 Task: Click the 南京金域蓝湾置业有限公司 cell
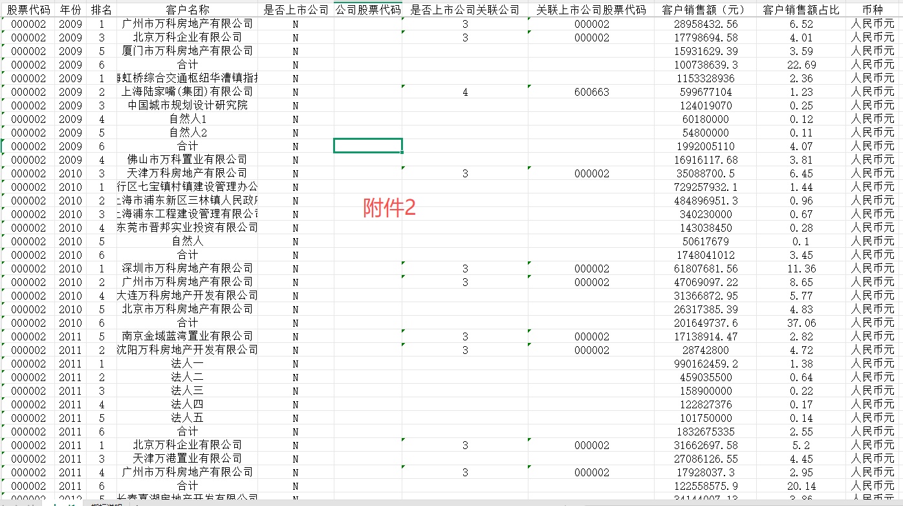pyautogui.click(x=188, y=336)
